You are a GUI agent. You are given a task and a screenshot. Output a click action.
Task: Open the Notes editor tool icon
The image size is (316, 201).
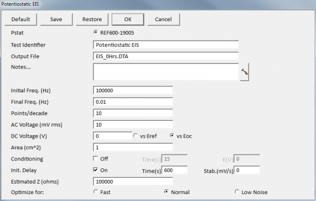pos(244,72)
